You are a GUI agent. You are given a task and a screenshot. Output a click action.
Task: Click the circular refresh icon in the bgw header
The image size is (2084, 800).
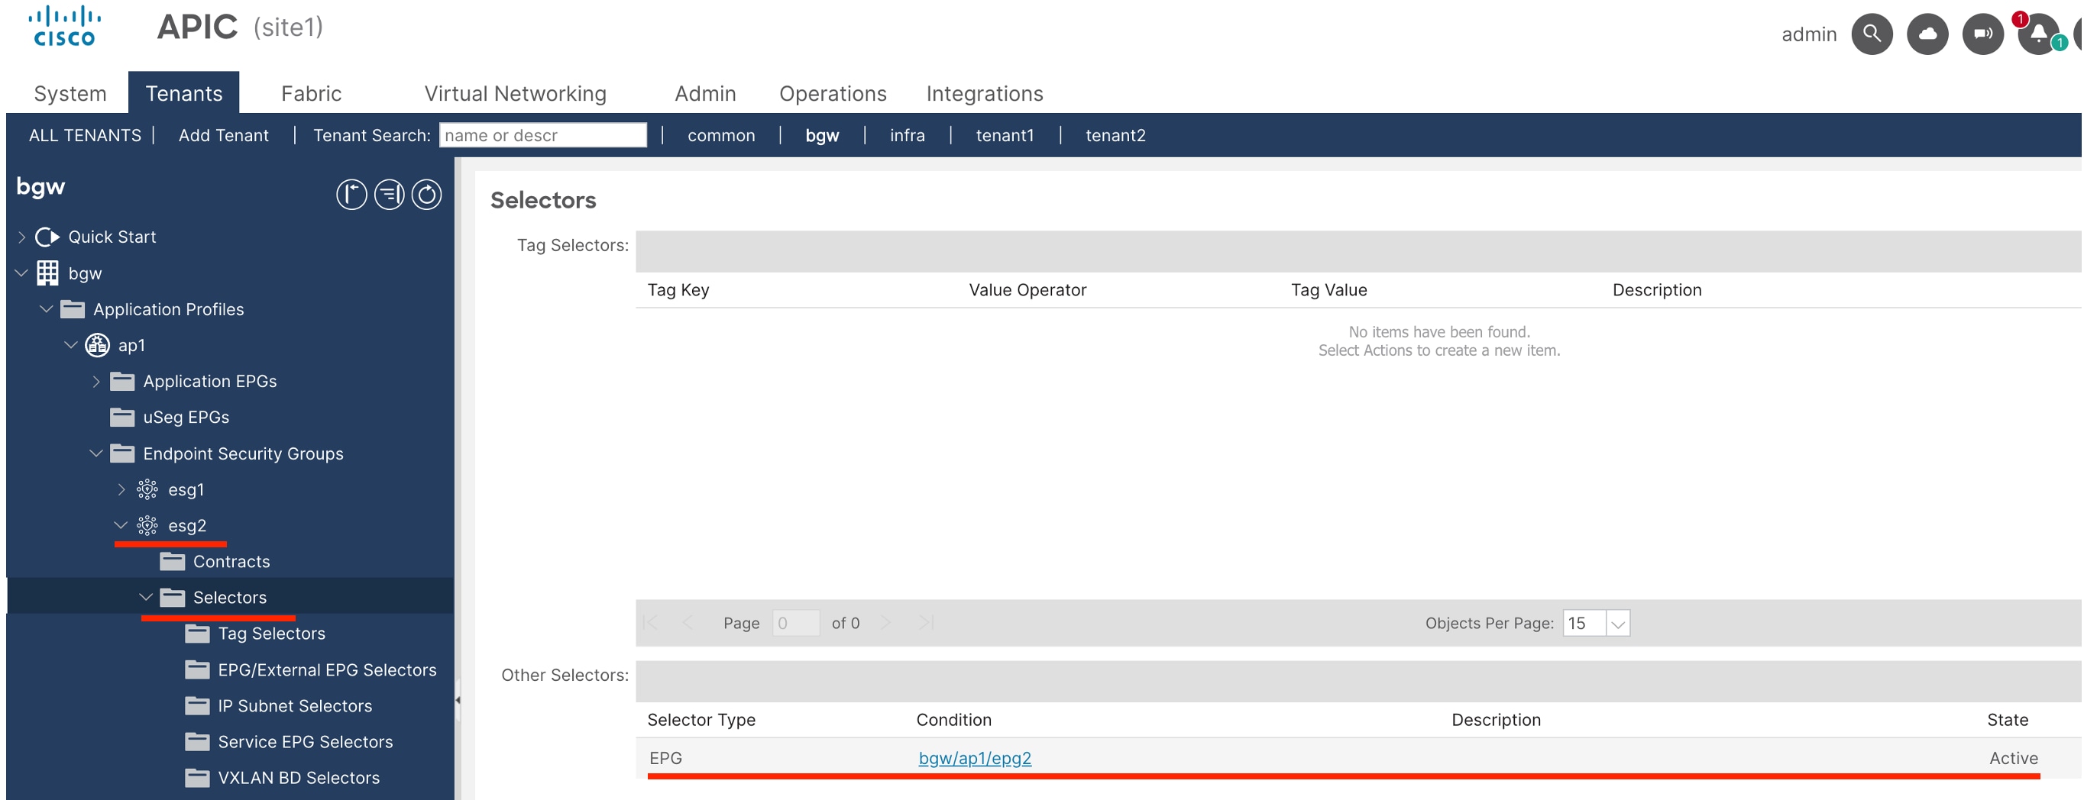pyautogui.click(x=426, y=195)
